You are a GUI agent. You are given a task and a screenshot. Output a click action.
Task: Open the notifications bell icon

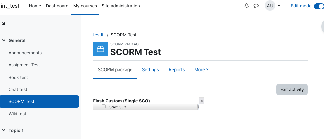[246, 6]
